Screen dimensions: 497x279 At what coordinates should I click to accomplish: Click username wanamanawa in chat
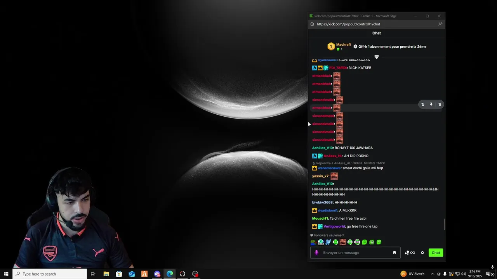(x=329, y=168)
